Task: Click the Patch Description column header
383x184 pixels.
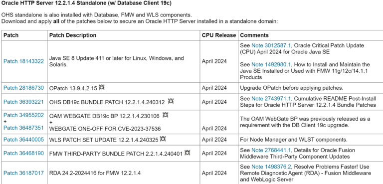Action: coord(73,35)
